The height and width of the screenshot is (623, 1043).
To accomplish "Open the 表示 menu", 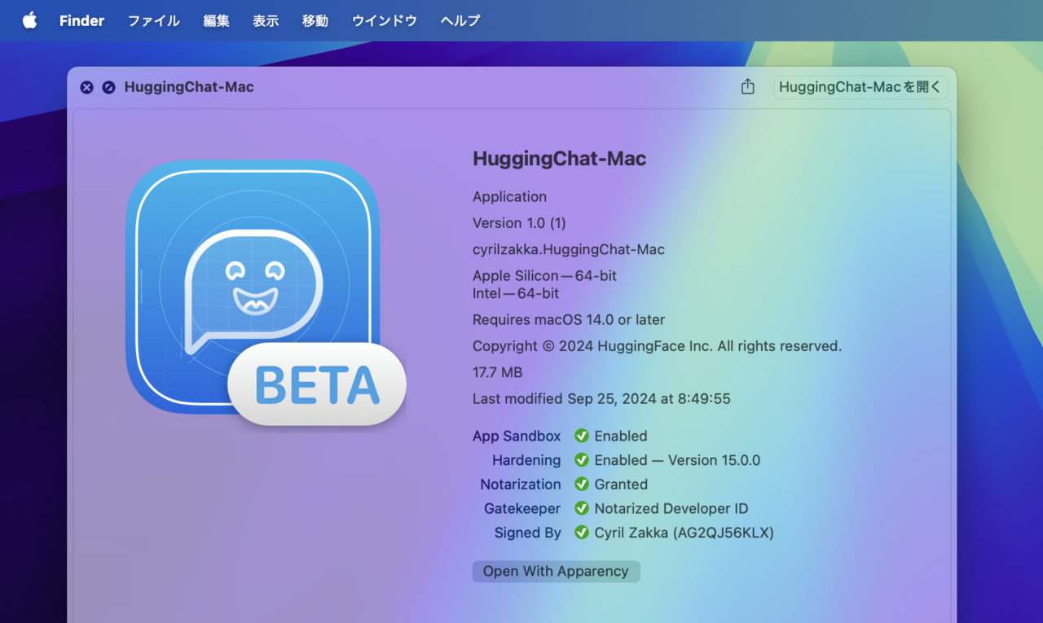I will coord(266,21).
